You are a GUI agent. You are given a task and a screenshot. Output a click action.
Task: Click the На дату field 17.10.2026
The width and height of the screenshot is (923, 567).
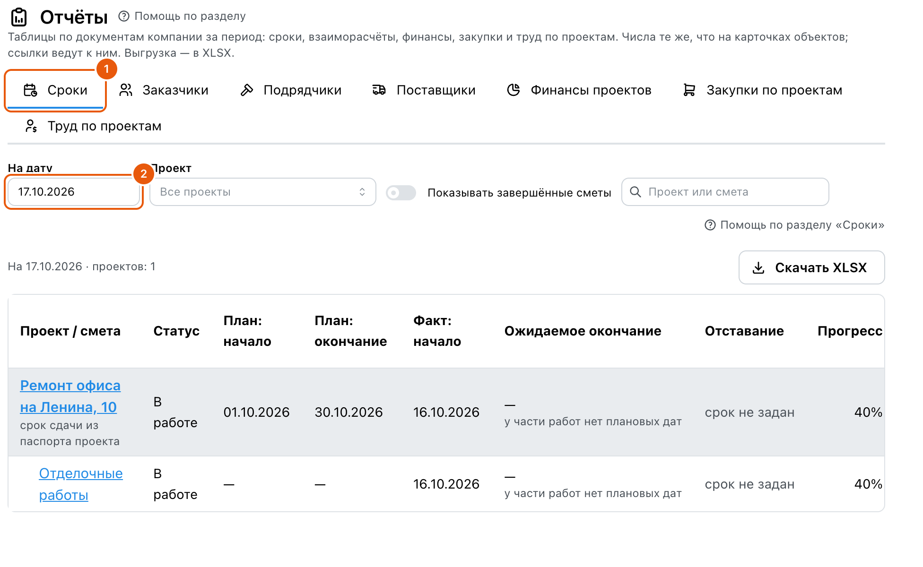[x=74, y=192]
